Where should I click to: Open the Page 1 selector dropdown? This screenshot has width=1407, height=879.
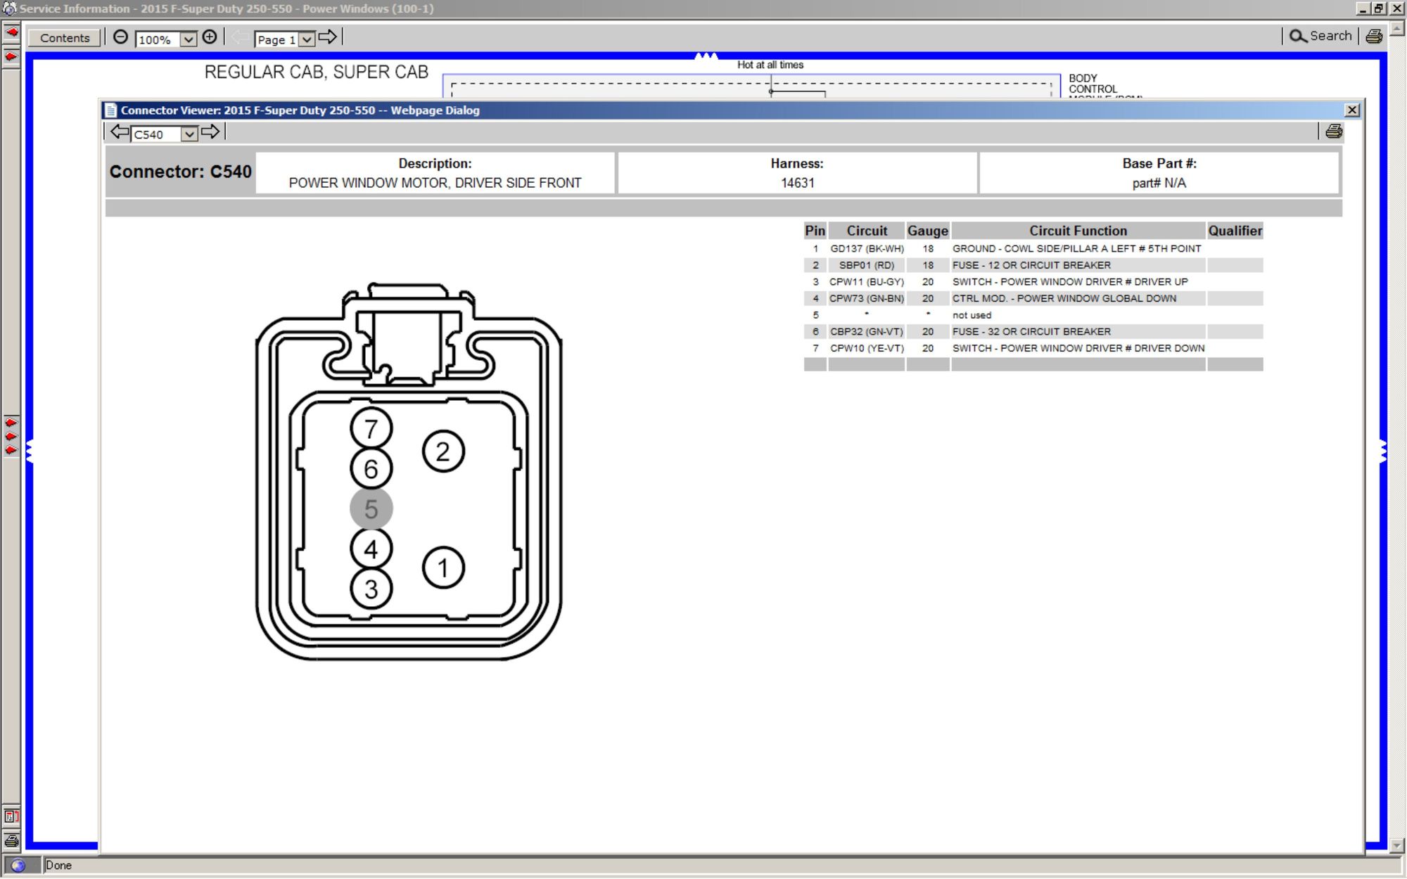click(x=307, y=39)
